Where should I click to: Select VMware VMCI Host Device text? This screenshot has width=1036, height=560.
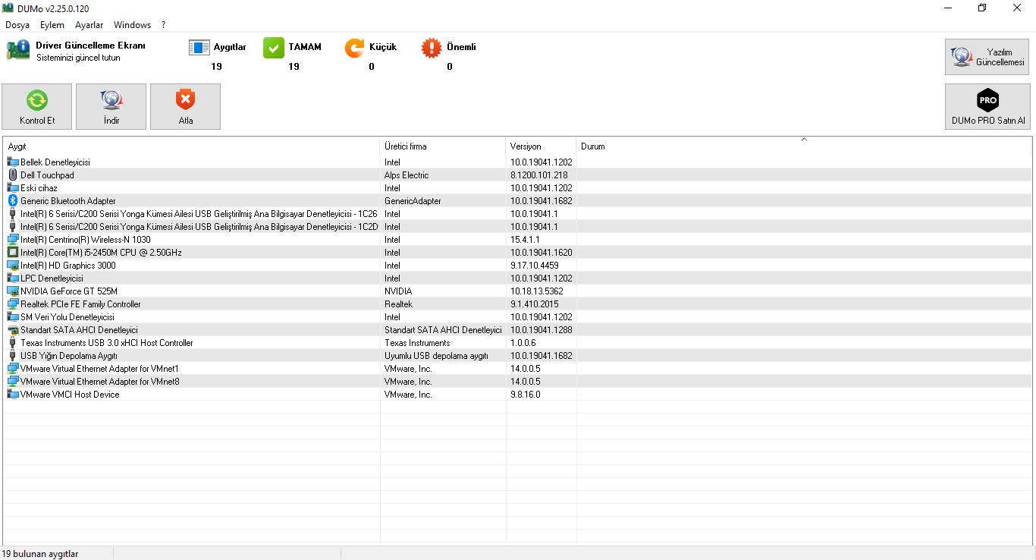pyautogui.click(x=70, y=395)
